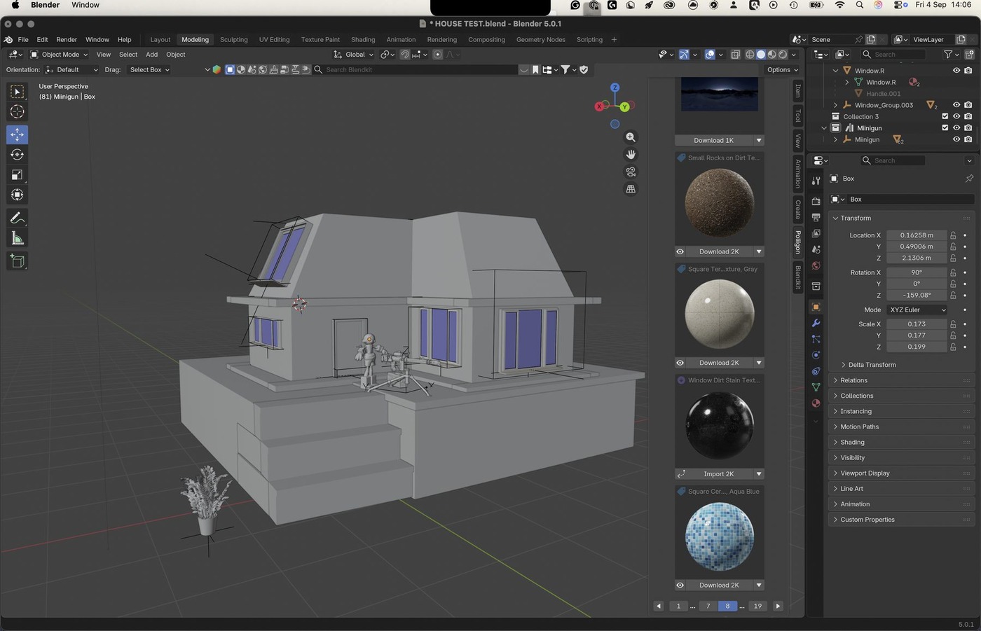Screen dimensions: 981x631
Task: Open the rotation Mode XYZ Euler dropdown
Action: click(x=917, y=310)
